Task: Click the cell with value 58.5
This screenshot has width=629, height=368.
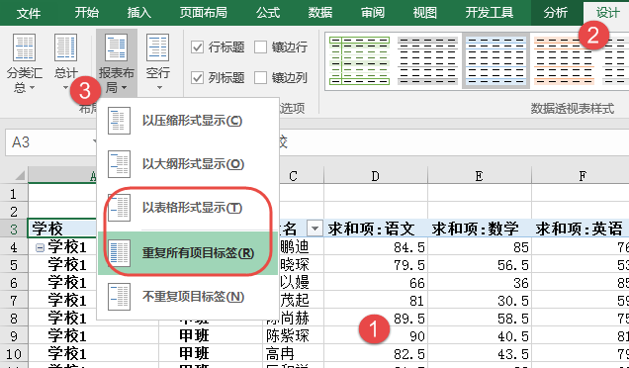Action: pos(480,319)
